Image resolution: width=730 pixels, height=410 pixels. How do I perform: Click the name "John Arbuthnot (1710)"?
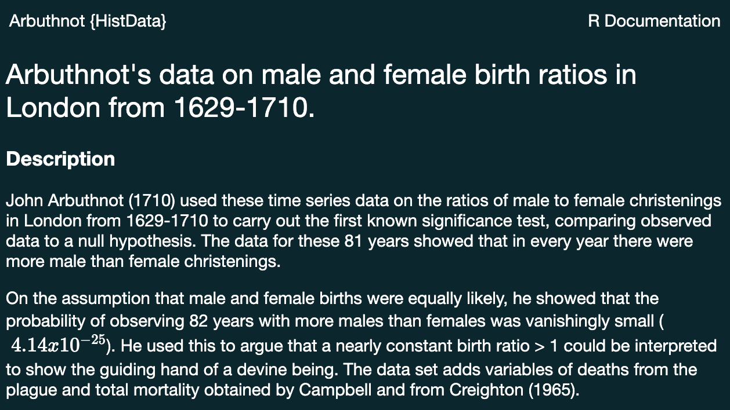pos(91,201)
